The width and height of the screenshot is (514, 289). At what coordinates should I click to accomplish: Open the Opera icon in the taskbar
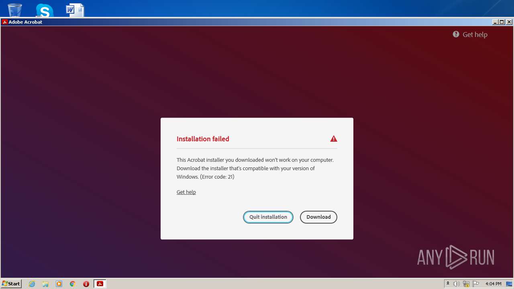pyautogui.click(x=86, y=284)
